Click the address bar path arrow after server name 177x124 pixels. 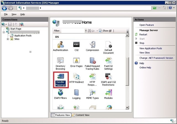40,8
